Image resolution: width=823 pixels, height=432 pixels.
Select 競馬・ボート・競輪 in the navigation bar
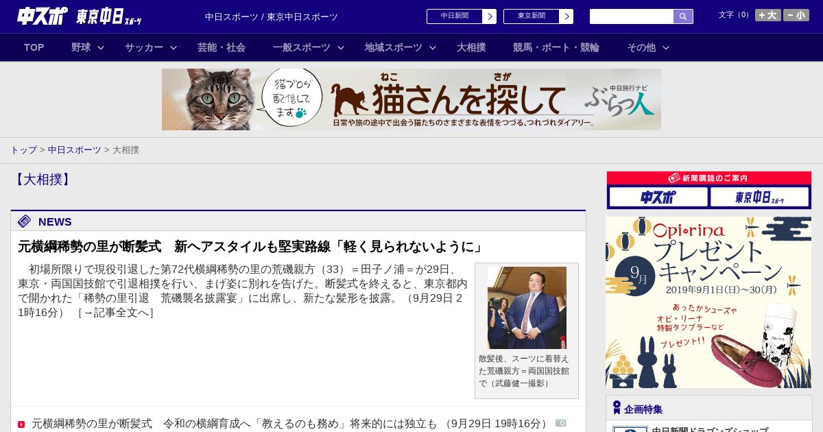click(556, 47)
